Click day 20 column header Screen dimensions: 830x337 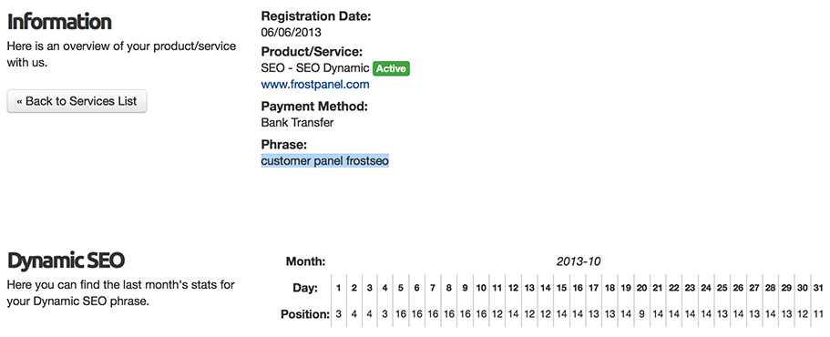(x=641, y=289)
